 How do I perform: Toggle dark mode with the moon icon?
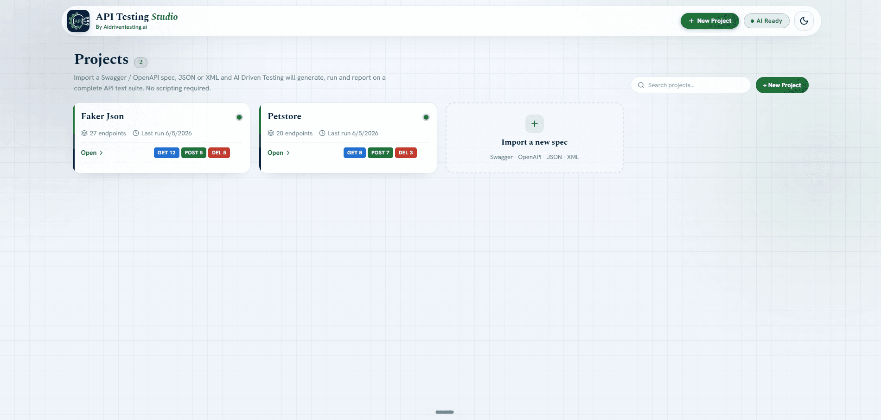804,21
